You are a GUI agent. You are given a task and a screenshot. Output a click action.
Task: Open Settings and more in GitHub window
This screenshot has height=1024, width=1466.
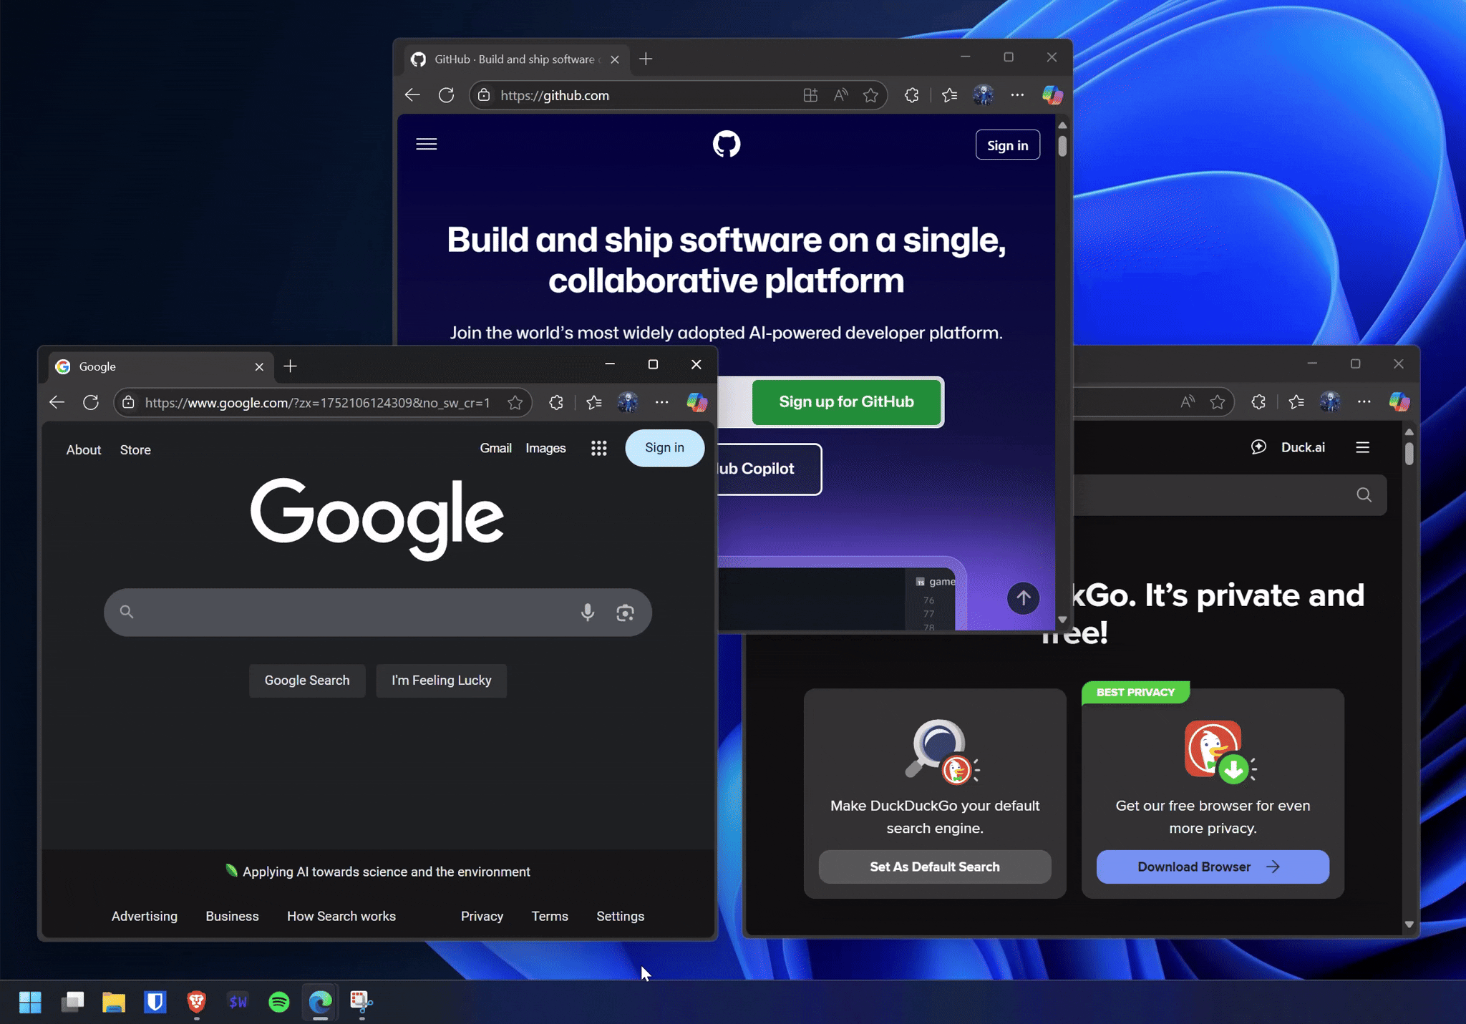(x=1017, y=95)
